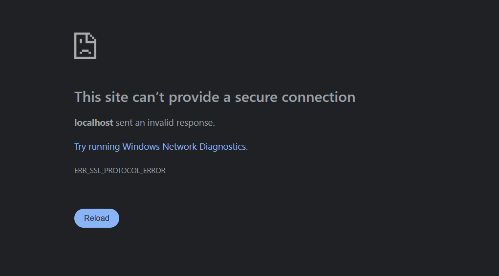Click the word "response" in the message
499x276 pixels.
coord(197,123)
